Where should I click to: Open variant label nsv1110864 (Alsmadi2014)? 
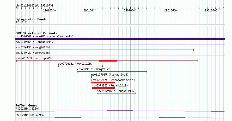point(34,42)
